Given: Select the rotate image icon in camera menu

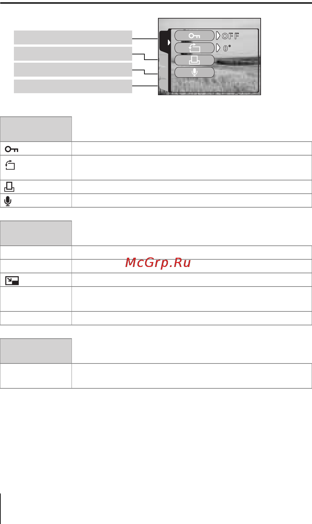Looking at the screenshot, I should click(x=194, y=48).
